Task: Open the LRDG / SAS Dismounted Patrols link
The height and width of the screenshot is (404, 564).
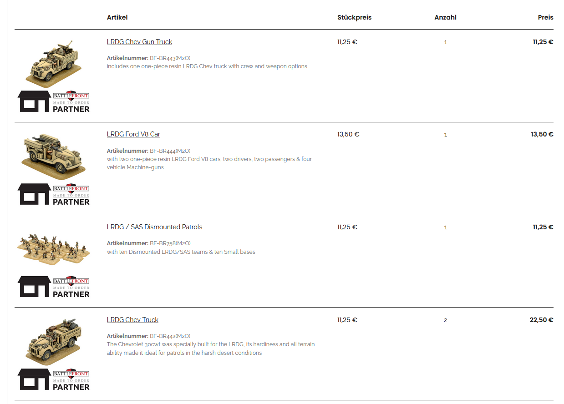Action: (154, 227)
